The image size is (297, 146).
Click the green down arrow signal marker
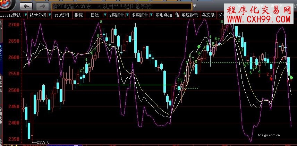pyautogui.click(x=198, y=47)
